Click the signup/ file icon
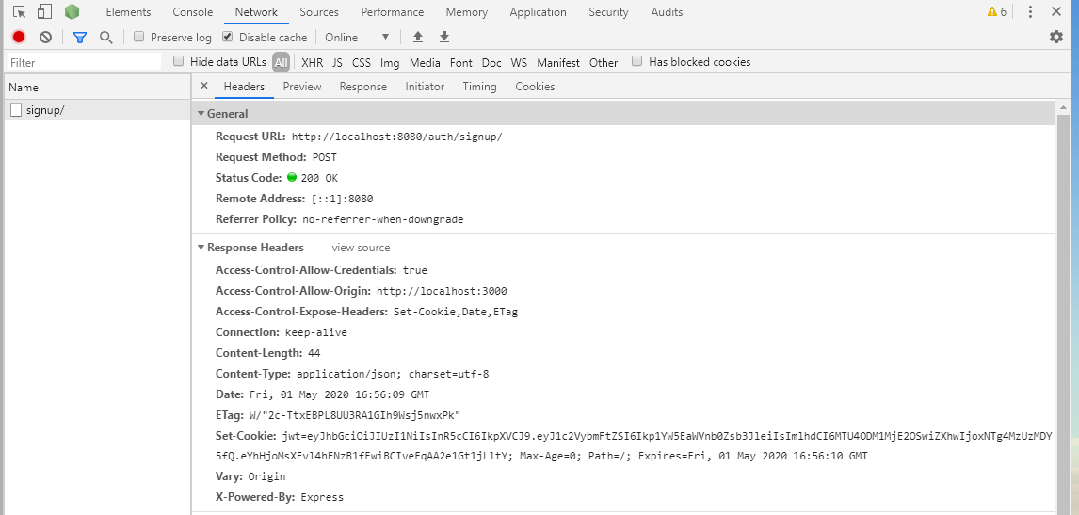The image size is (1079, 515). tap(16, 109)
